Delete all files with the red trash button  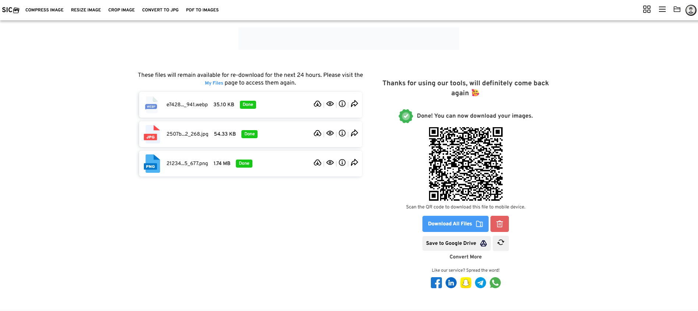pyautogui.click(x=500, y=224)
